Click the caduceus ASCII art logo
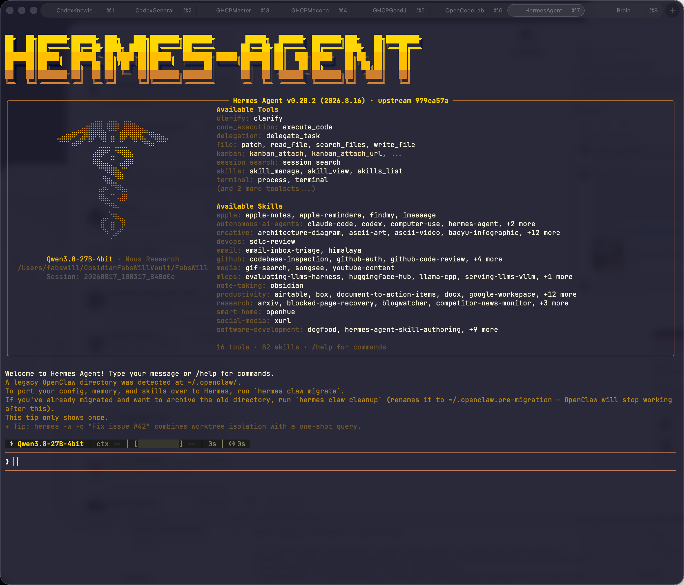Screen dimensions: 684x585 coord(113,179)
